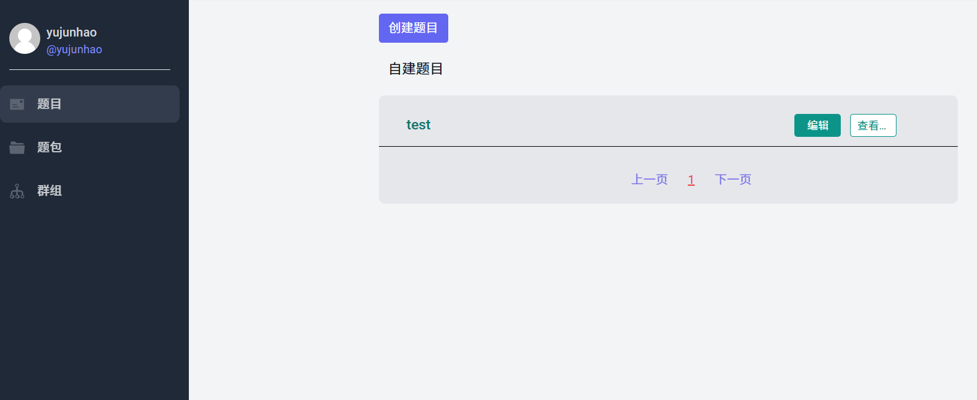This screenshot has height=400, width=977.
Task: Click the 群组 hierarchy icon
Action: click(x=17, y=191)
